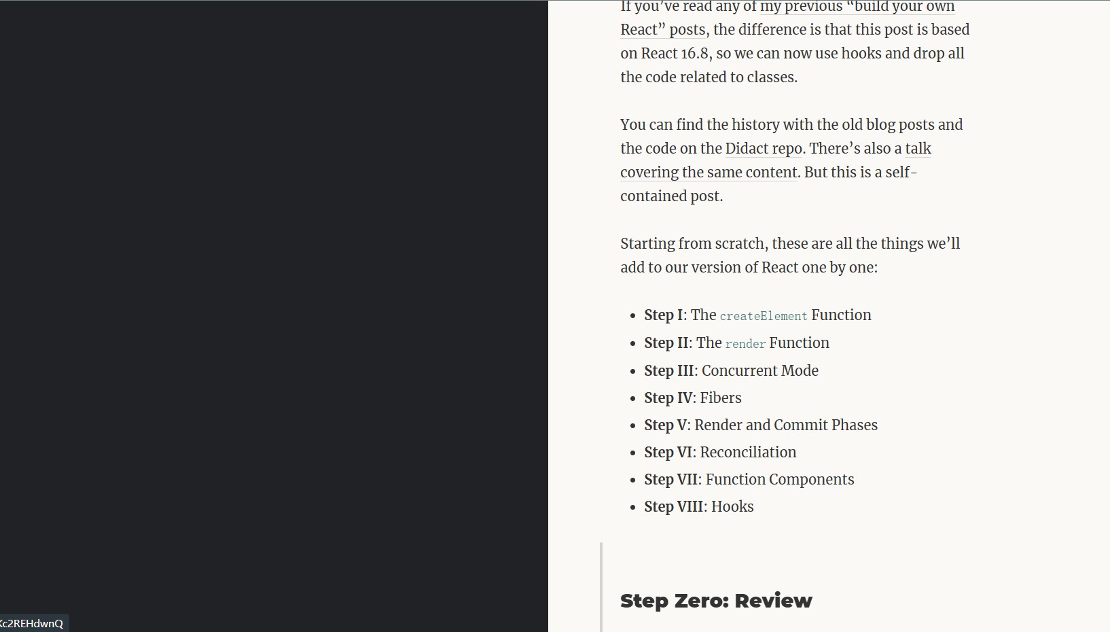Image resolution: width=1110 pixels, height=632 pixels.
Task: Click the vertical bar beside Step Zero heading
Action: coord(601,587)
